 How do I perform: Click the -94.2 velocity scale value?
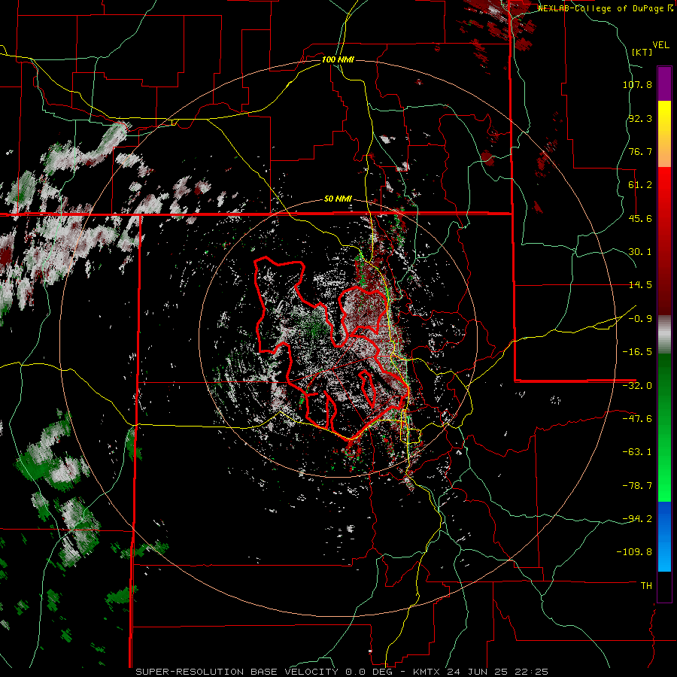click(637, 519)
